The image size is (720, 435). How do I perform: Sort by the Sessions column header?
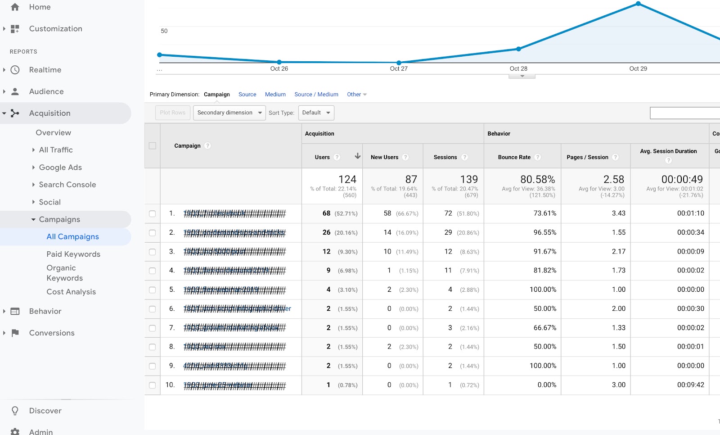pyautogui.click(x=445, y=157)
